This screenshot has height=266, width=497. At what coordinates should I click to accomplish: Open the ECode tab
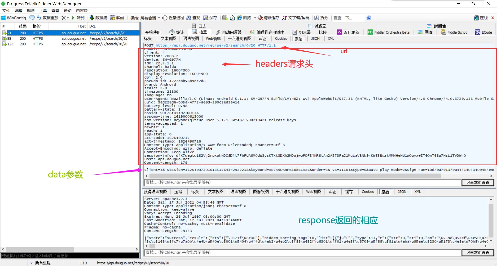(x=483, y=32)
